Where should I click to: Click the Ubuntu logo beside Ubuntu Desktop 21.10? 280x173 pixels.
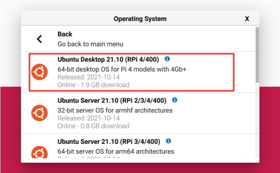click(x=40, y=72)
